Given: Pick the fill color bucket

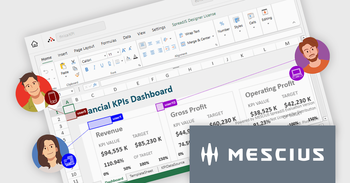Looking at the screenshot, I should [128, 59].
